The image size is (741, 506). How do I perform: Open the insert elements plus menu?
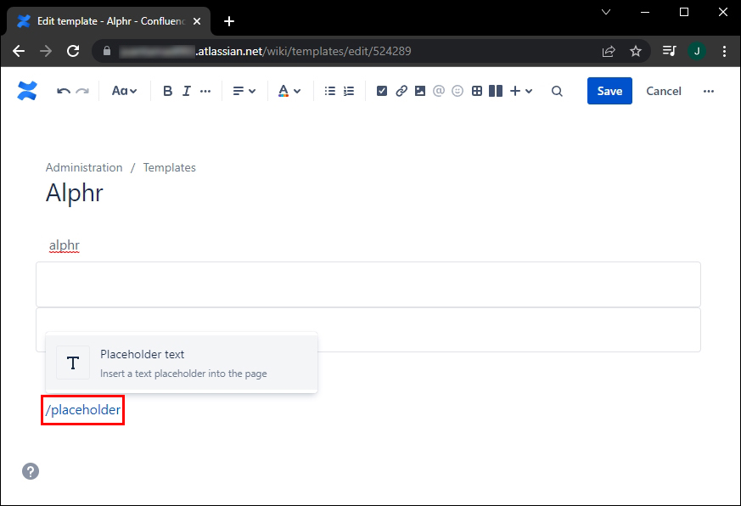521,91
